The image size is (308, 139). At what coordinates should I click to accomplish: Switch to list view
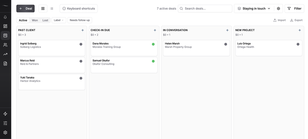coord(52,8)
